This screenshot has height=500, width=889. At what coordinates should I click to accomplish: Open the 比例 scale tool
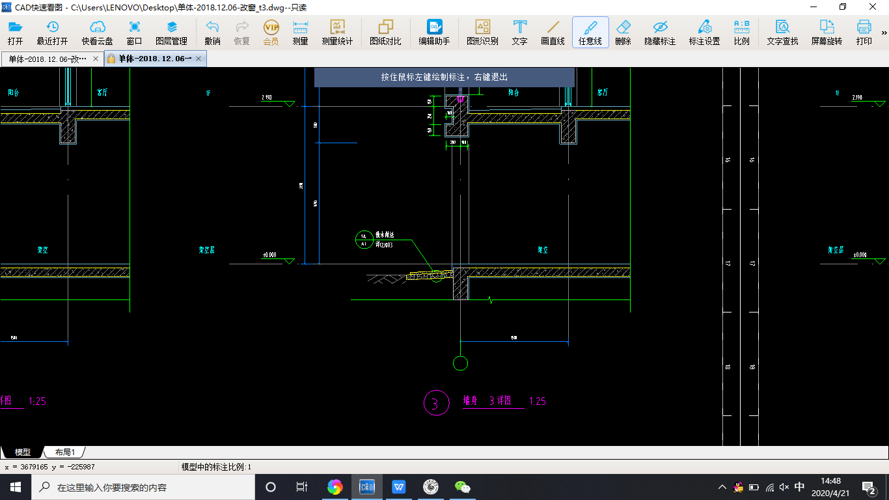[741, 33]
